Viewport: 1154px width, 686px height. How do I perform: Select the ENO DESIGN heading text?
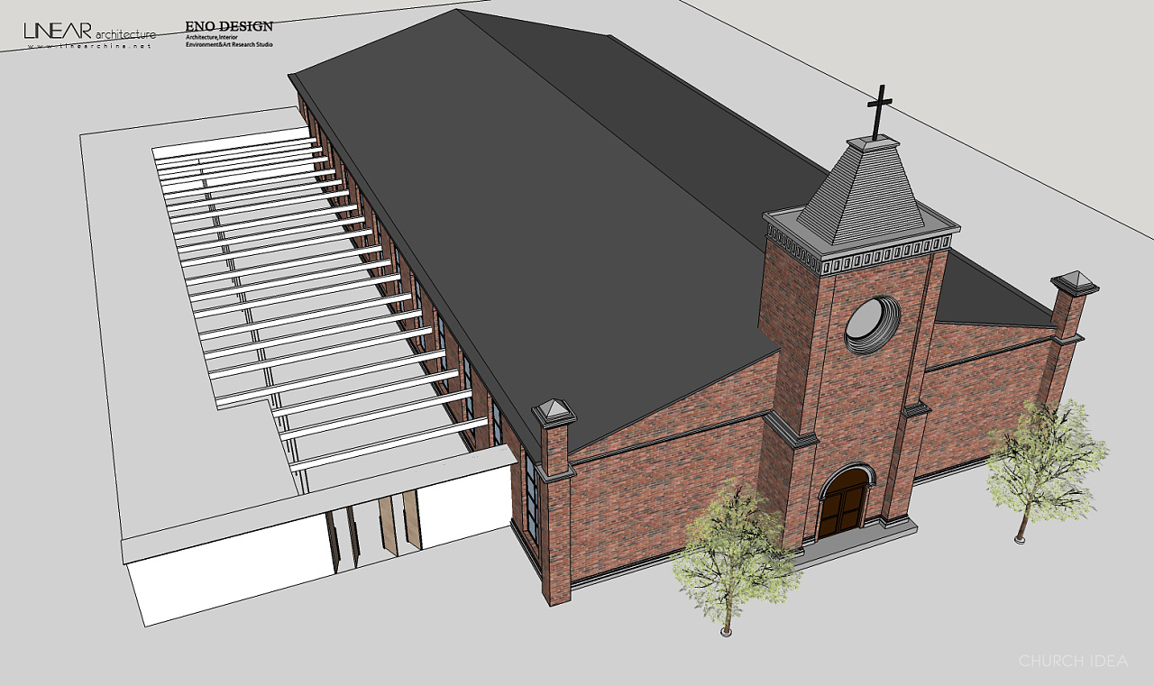229,26
